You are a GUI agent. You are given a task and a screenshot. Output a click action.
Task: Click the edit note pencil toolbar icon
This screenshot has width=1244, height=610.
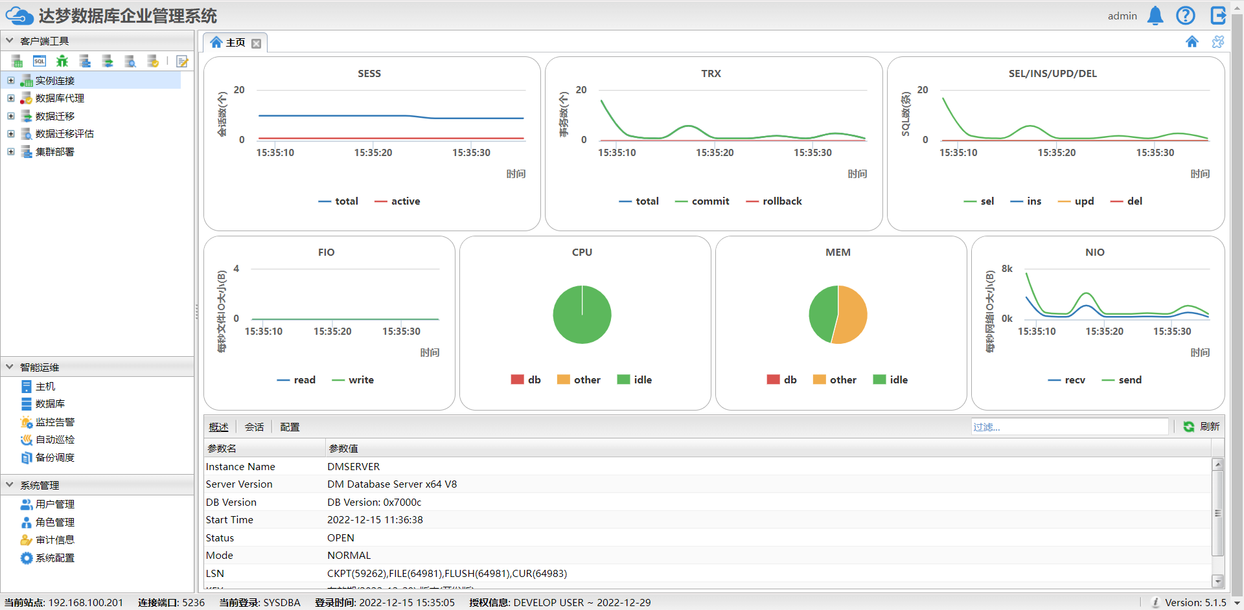(x=182, y=62)
